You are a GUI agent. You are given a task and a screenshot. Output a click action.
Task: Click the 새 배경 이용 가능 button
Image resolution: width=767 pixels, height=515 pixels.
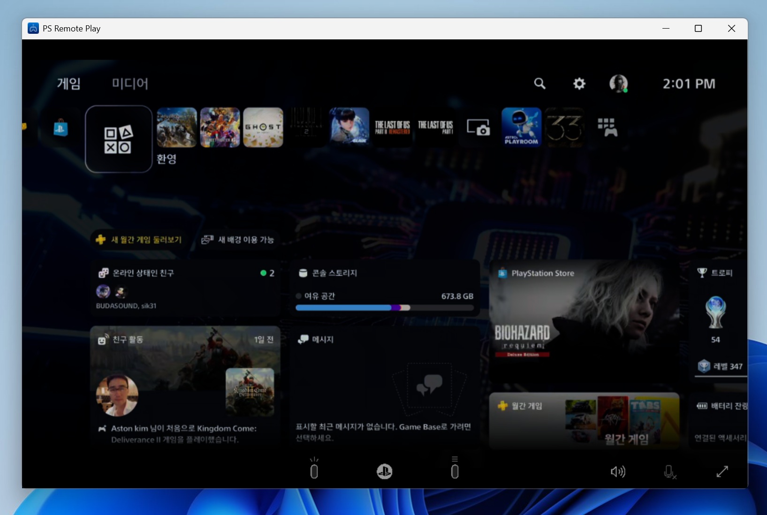(x=238, y=240)
